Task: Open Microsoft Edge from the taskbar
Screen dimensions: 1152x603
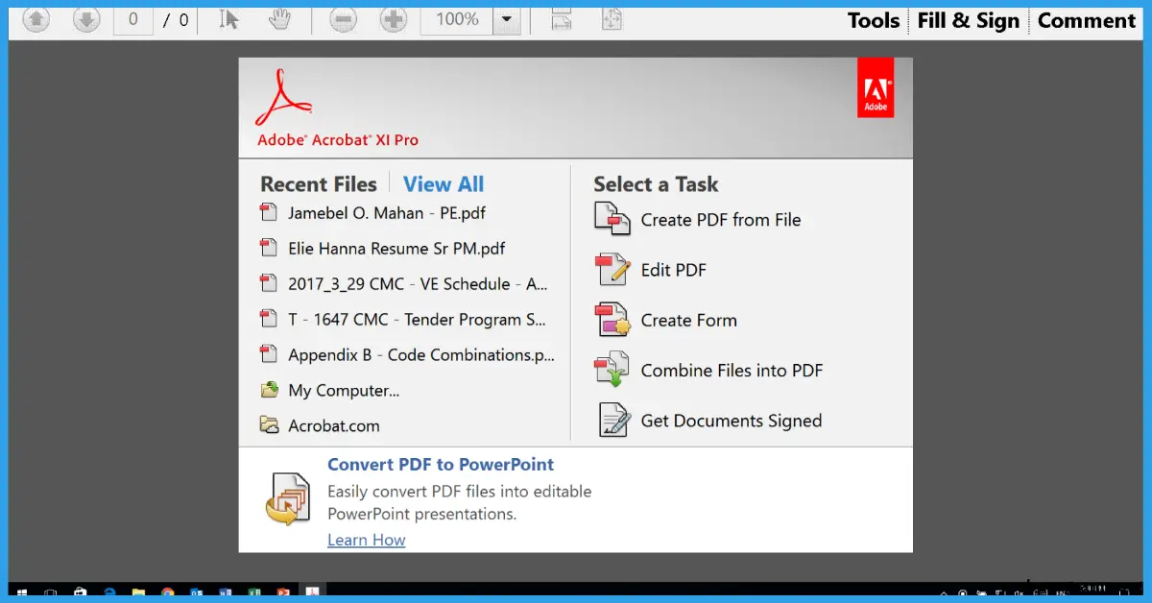Action: pos(109,592)
